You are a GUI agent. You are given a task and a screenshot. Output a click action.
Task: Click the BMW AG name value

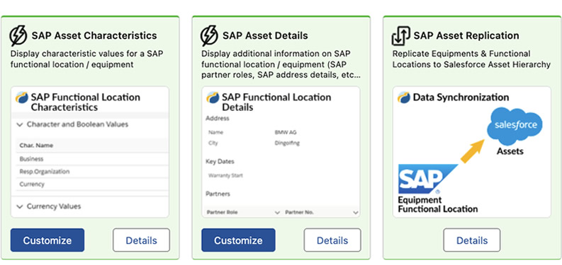point(286,132)
